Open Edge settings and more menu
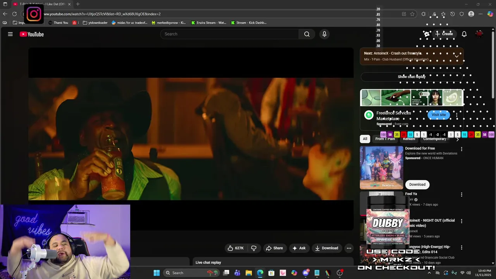Screen dimensions: 496x279 pyautogui.click(x=480, y=14)
